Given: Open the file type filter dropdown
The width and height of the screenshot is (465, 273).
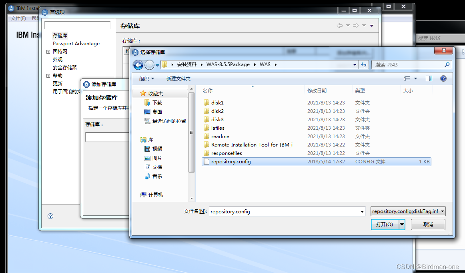Looking at the screenshot, I should tap(408, 211).
